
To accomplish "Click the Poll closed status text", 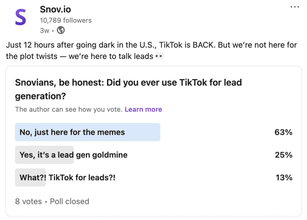I will (70, 201).
